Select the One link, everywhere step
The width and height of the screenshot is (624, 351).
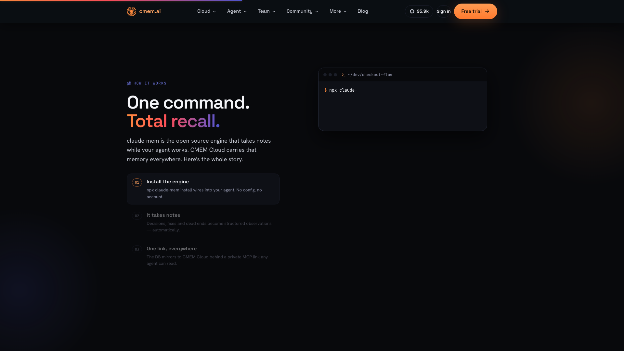click(203, 256)
